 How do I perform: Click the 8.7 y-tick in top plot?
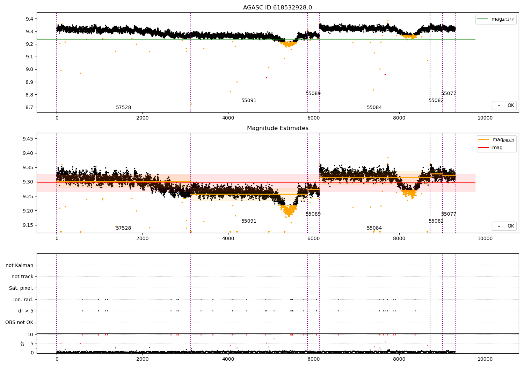point(30,107)
